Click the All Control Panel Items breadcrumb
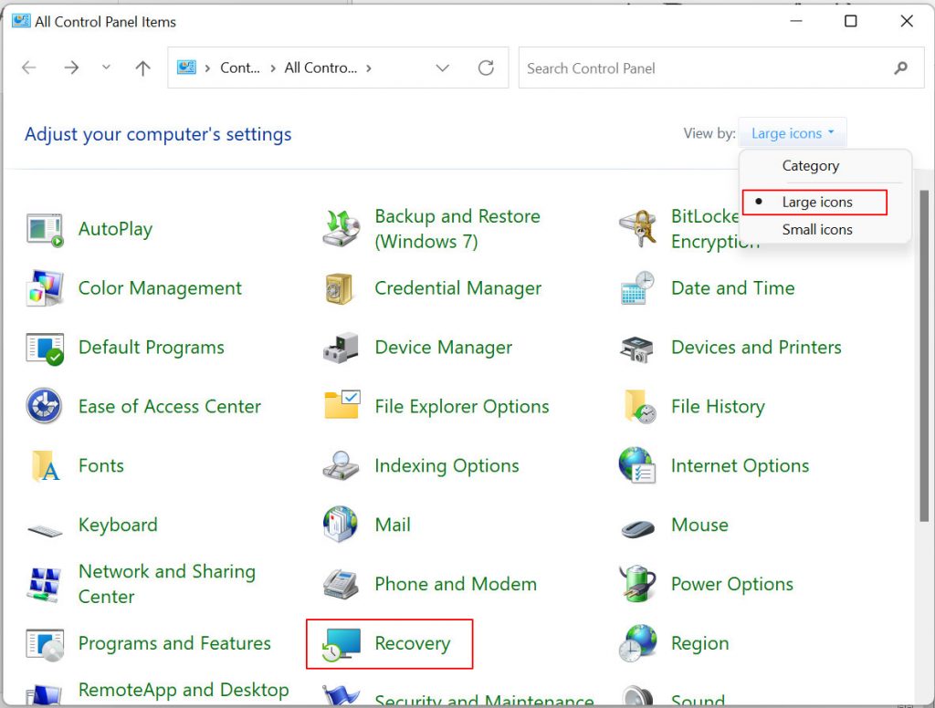Viewport: 935px width, 708px height. point(320,68)
